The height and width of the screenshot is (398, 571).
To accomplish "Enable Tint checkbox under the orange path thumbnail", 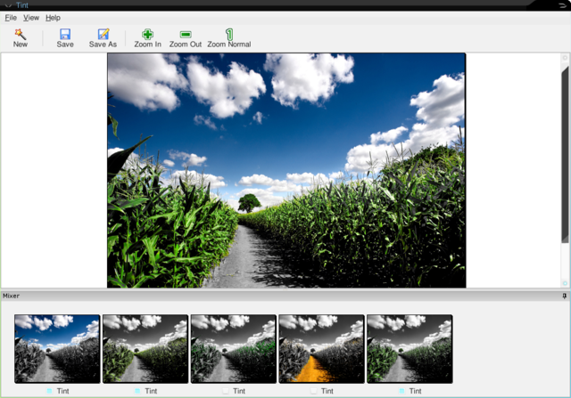I will 314,391.
